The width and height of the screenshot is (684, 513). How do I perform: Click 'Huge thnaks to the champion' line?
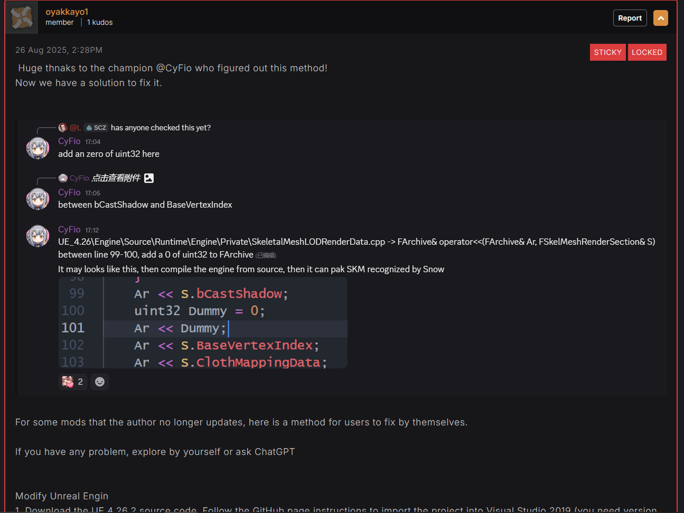173,68
